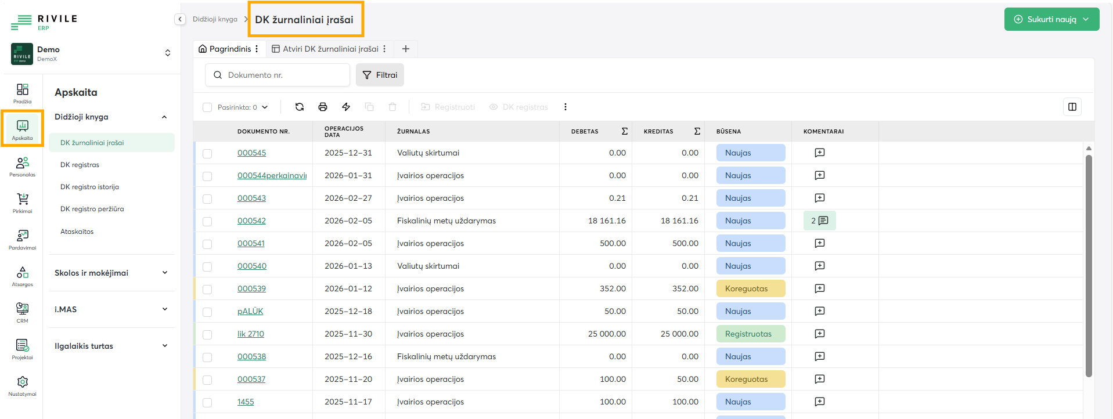Click the Dokumento nr. search field
This screenshot has width=1113, height=419.
click(x=284, y=75)
